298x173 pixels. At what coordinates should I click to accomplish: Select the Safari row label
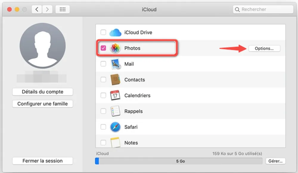pos(131,127)
